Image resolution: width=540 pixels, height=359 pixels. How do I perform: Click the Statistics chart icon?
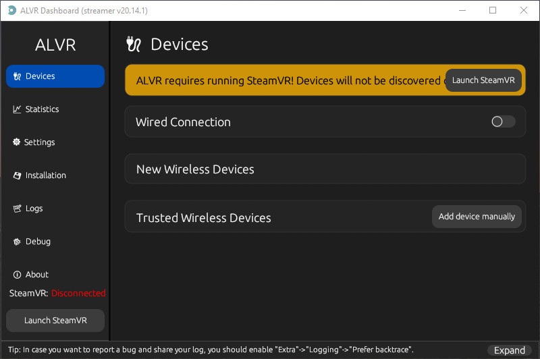tap(17, 109)
